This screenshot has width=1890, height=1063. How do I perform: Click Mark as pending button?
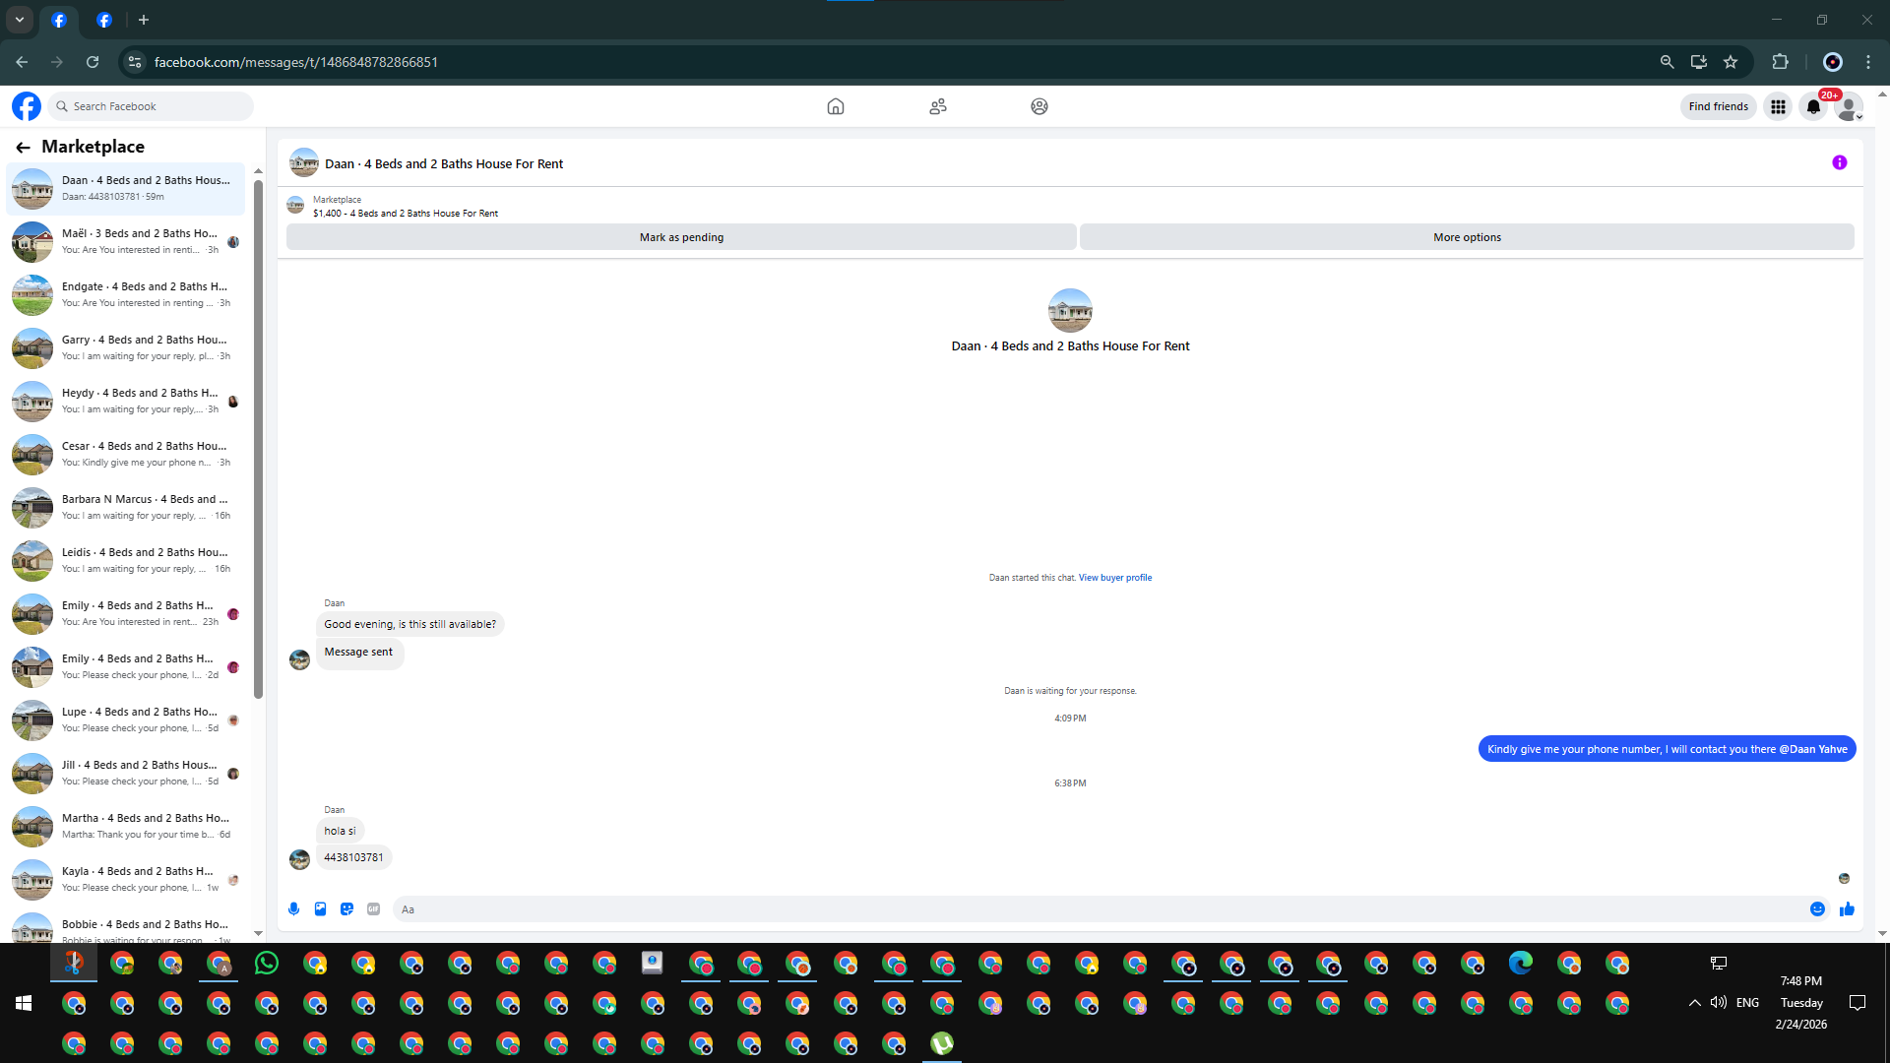681,237
